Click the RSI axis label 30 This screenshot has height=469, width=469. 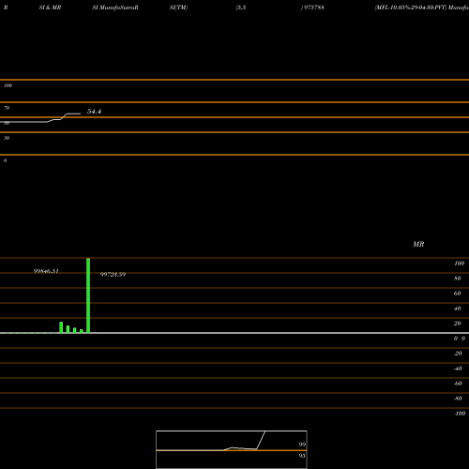(7, 138)
